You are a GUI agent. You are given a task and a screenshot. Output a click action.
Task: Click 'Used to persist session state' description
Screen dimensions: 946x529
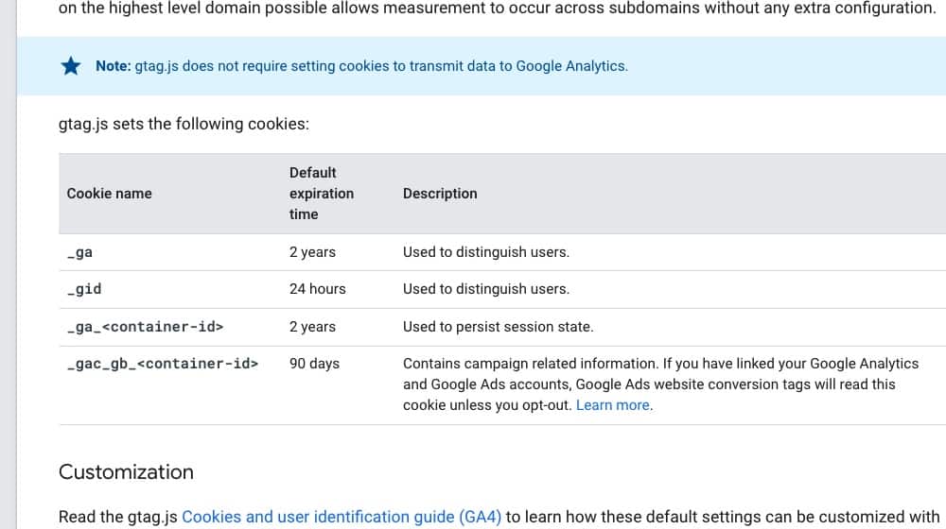pos(498,327)
